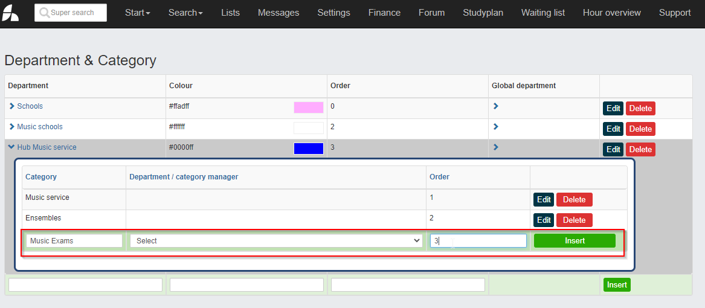
Task: Click the Hub Music service link
Action: click(x=47, y=147)
